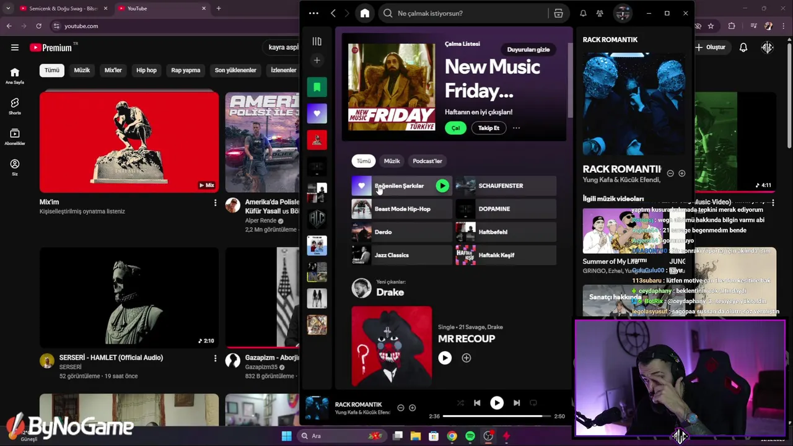
Task: Open MR RECOUP album cover
Action: (x=392, y=346)
